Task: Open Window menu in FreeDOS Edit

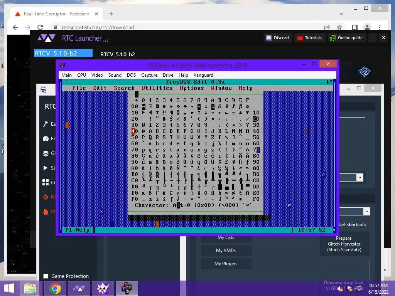Action: 221,88
